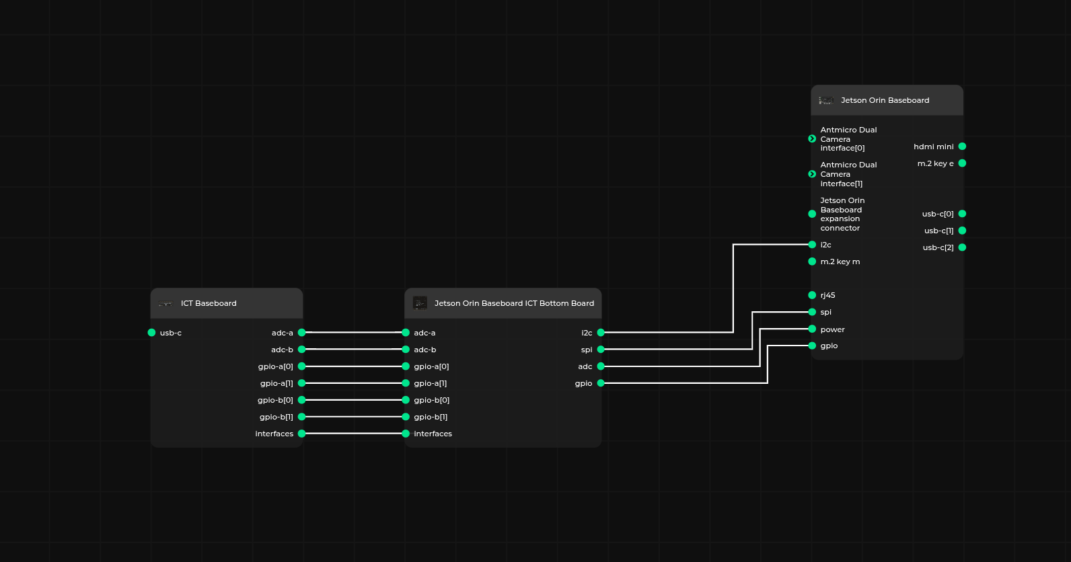Click the spi port on Jetson Orin Baseboard
Viewport: 1071px width, 562px height.
(812, 312)
